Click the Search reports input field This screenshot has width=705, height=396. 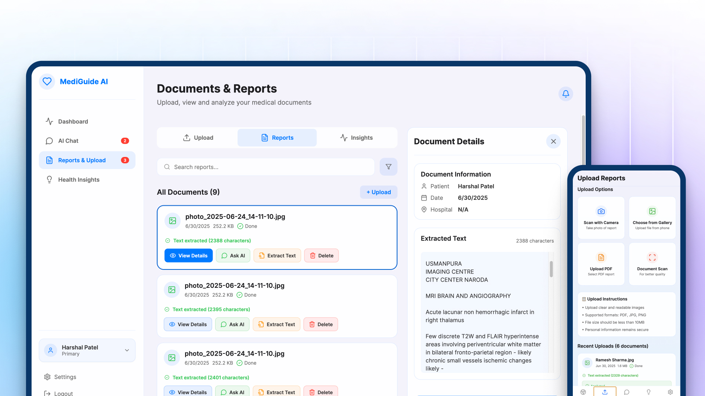[266, 167]
